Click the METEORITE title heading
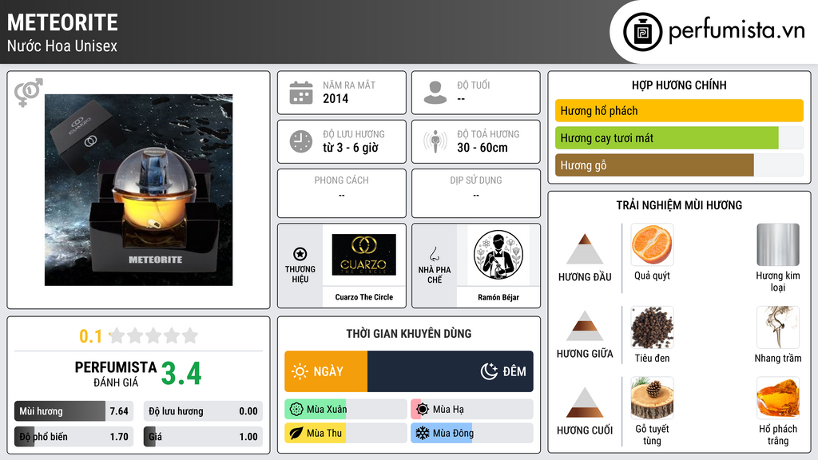Screen dimensions: 818x460 click(62, 22)
